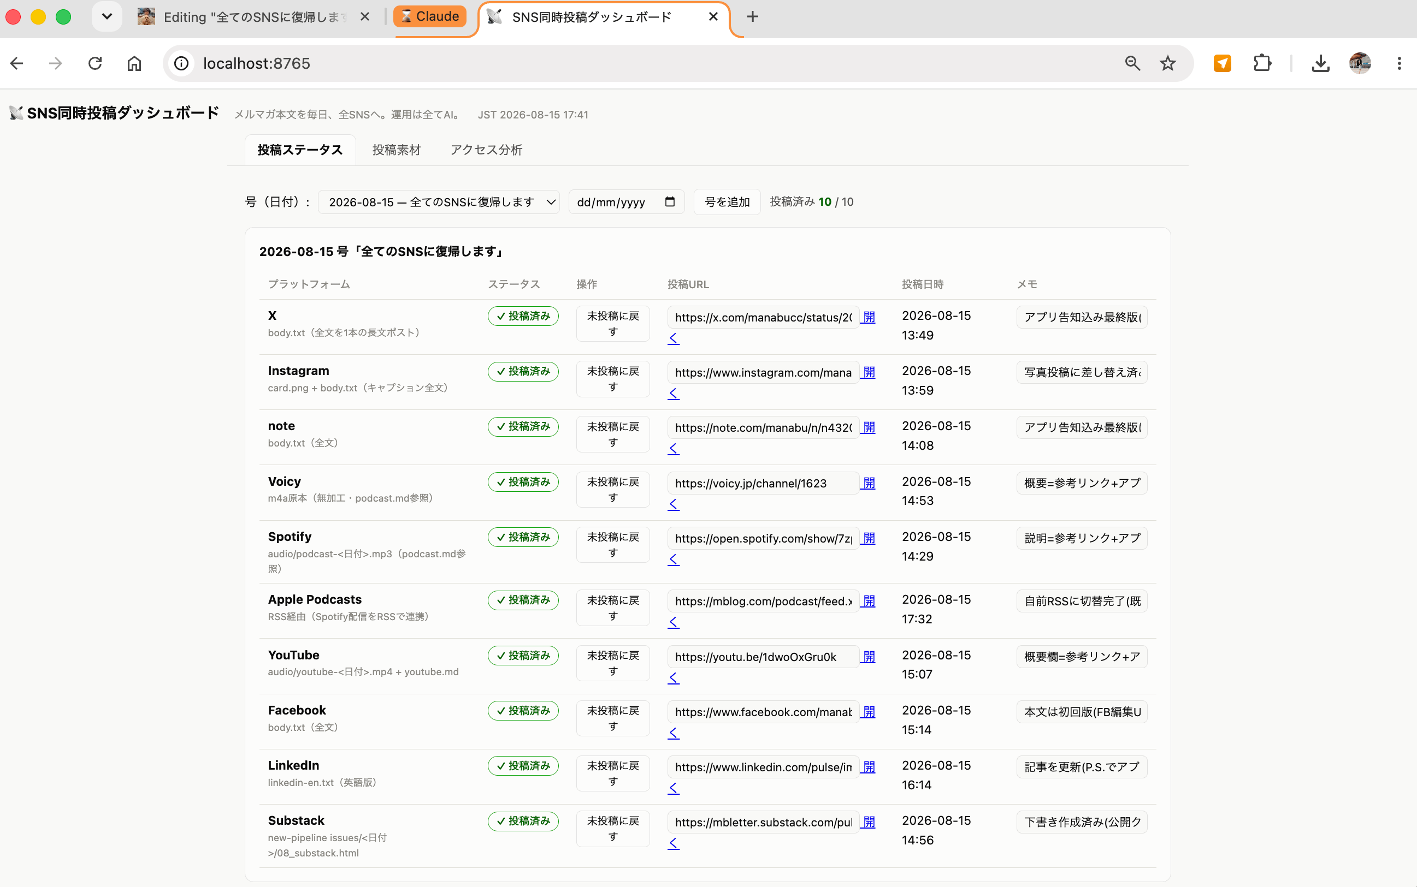The height and width of the screenshot is (887, 1417).
Task: Revert Substack row to 未投稿
Action: pos(613,829)
